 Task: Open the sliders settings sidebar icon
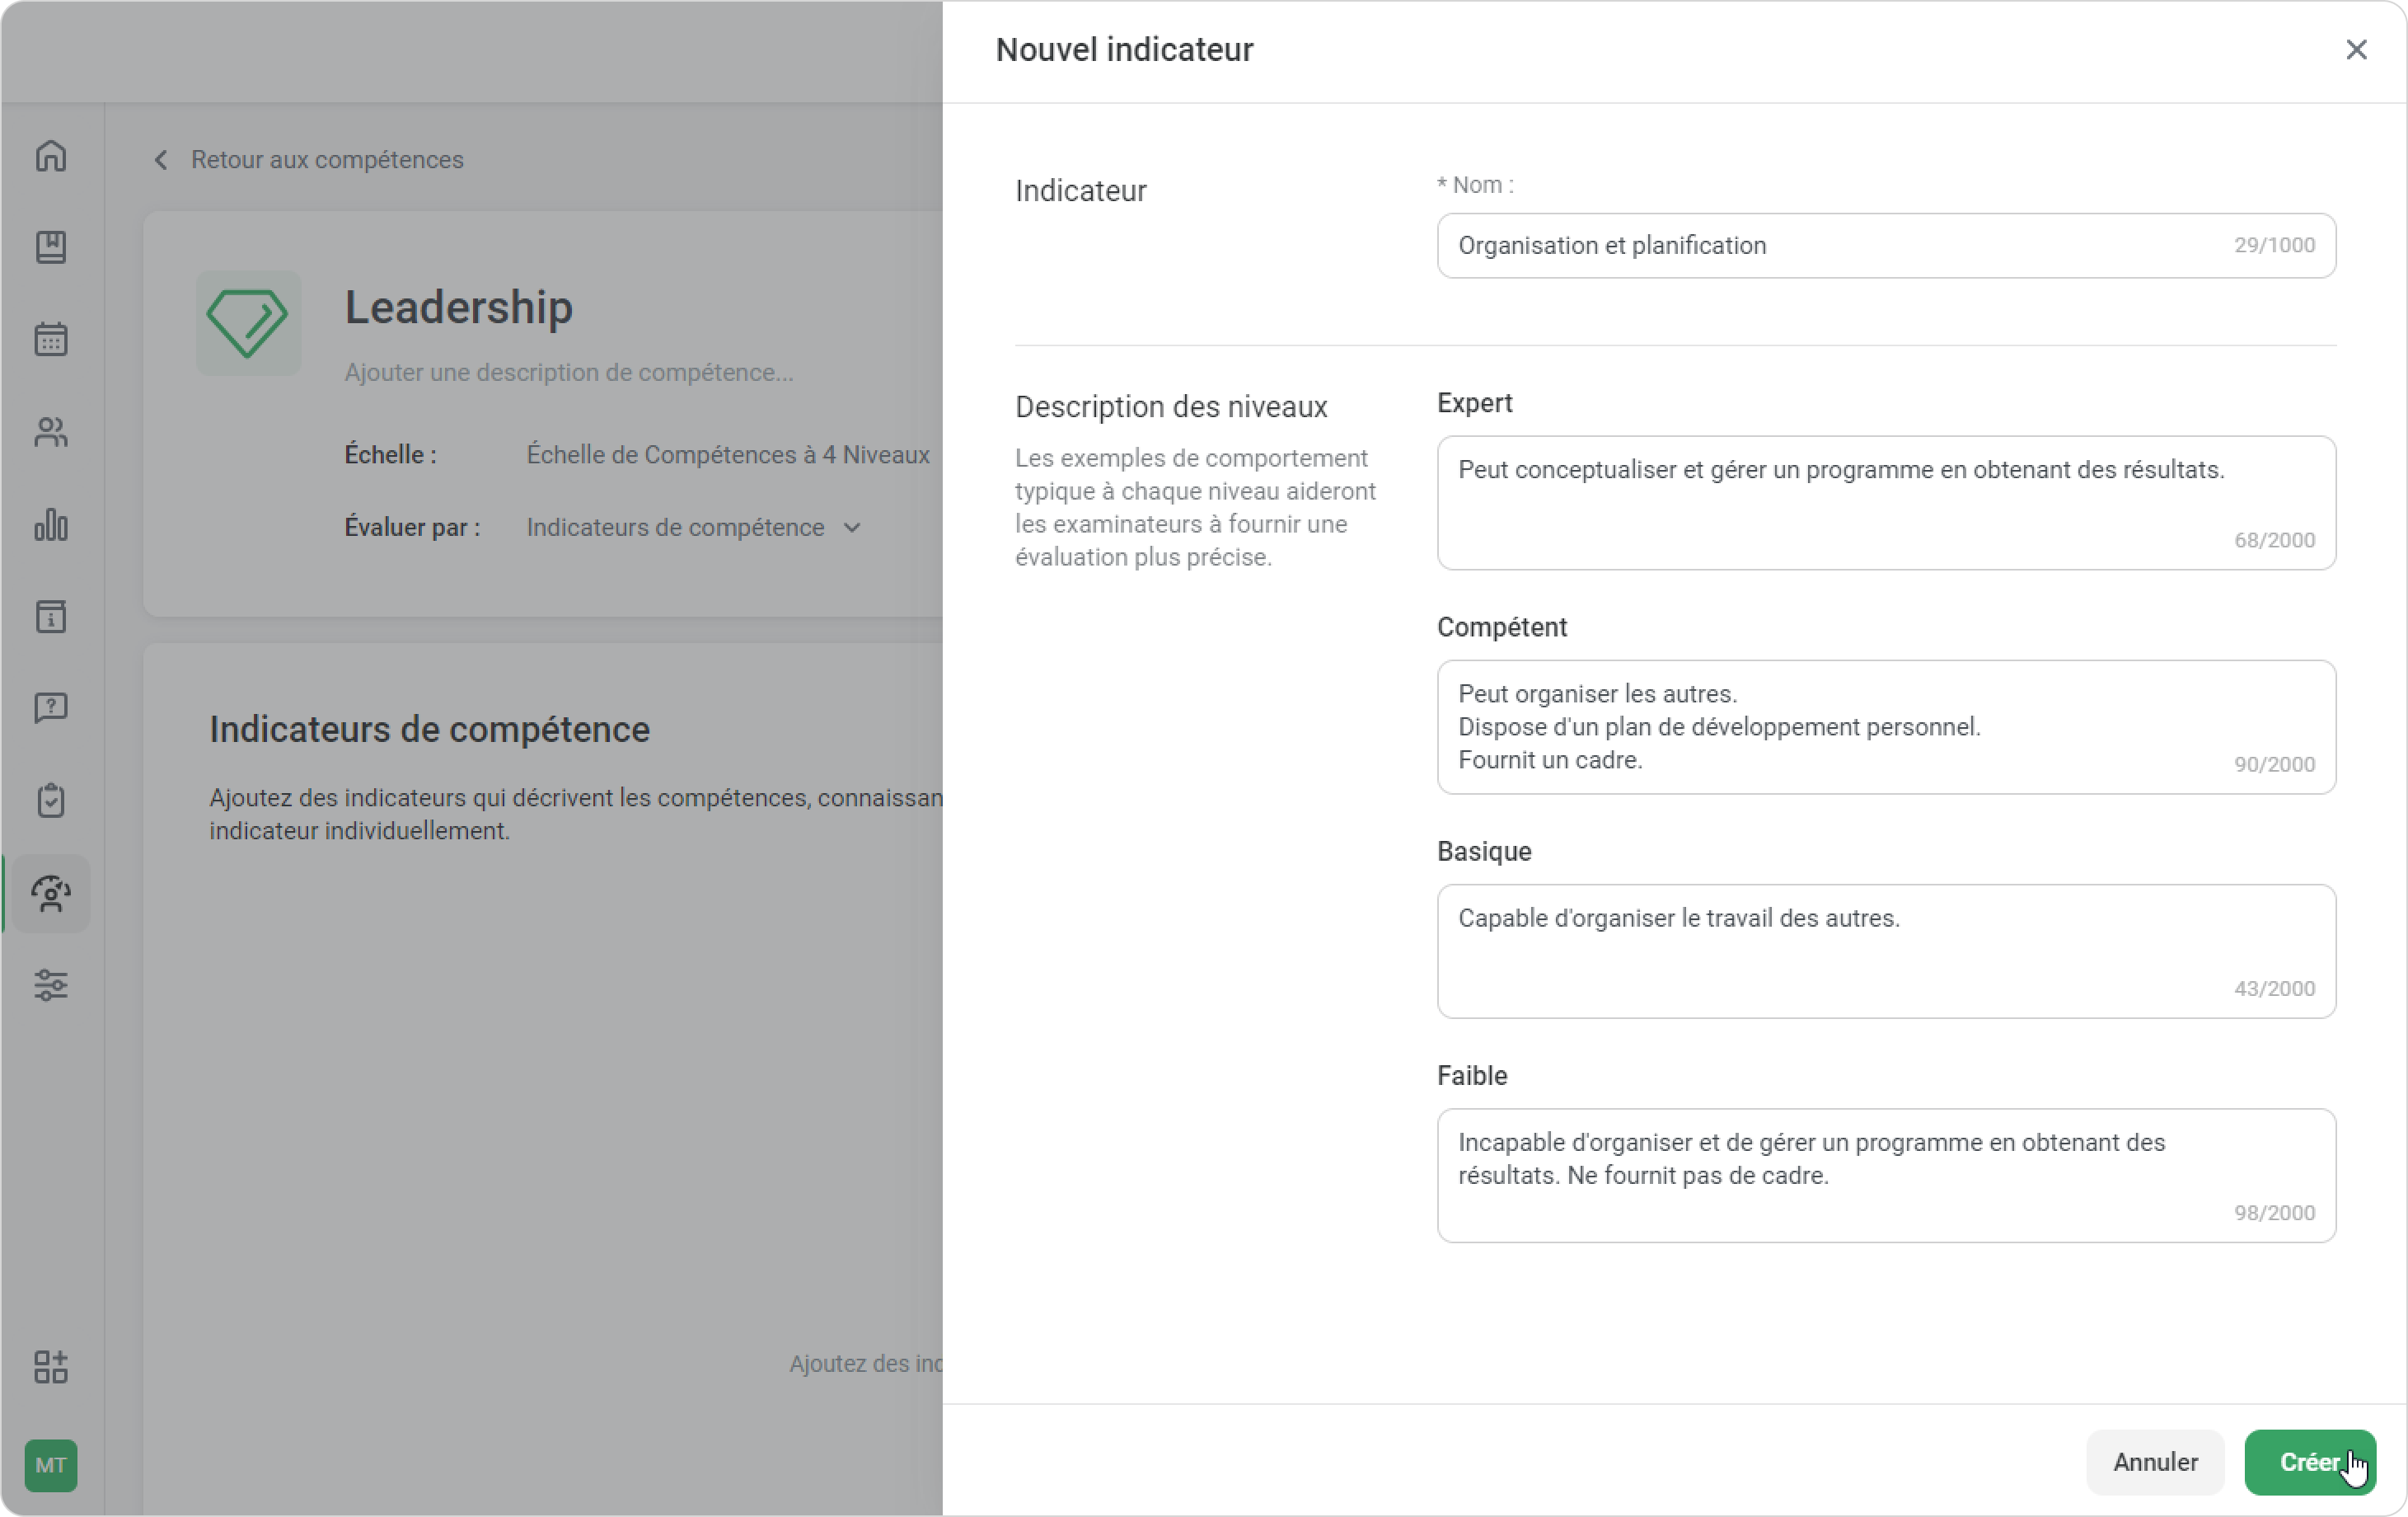tap(51, 986)
